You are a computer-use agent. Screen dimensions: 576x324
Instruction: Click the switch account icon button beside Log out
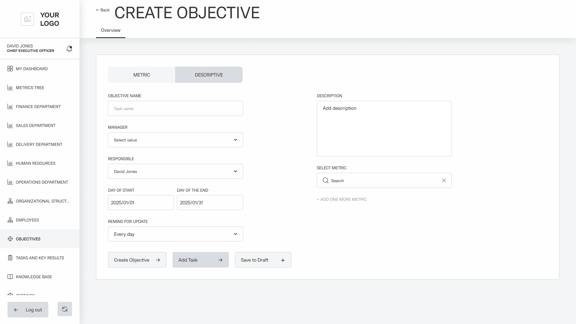click(65, 309)
